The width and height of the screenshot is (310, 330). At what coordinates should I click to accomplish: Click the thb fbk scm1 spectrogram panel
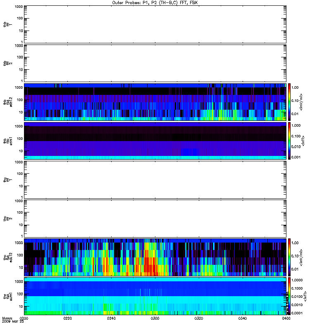pyautogui.click(x=155, y=141)
